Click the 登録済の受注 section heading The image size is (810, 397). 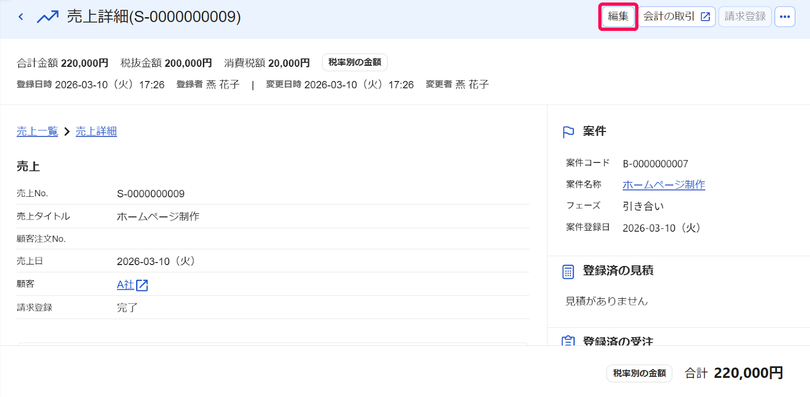click(618, 341)
